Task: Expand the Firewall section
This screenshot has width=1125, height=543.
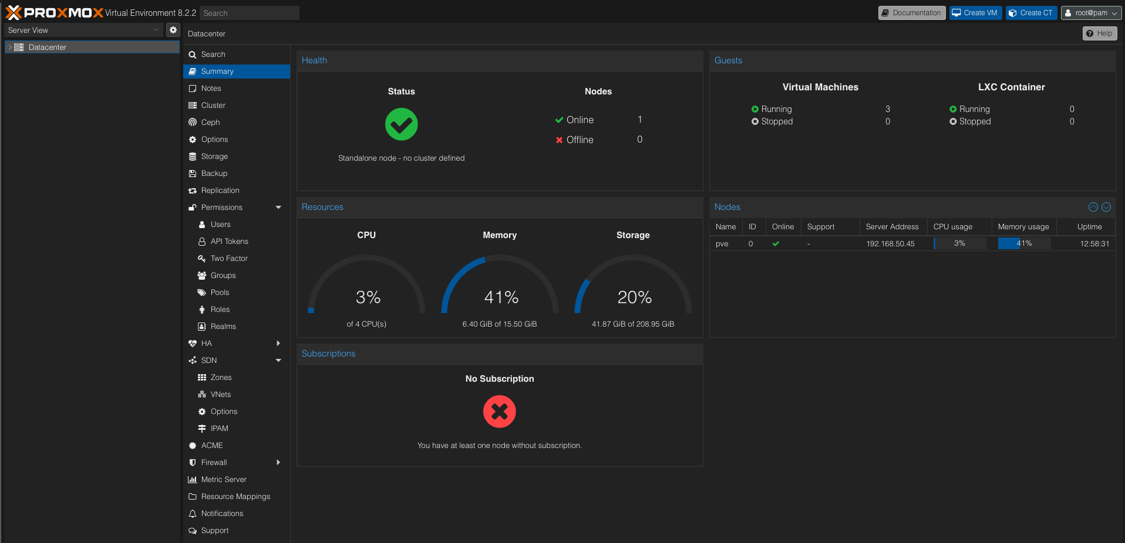Action: [x=278, y=462]
